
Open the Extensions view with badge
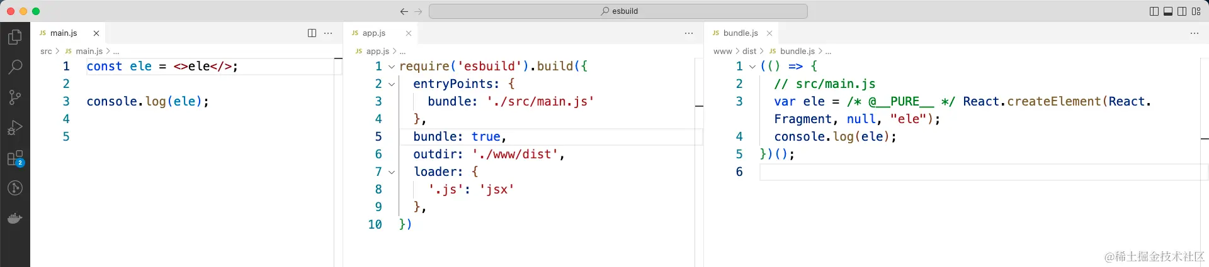(x=15, y=158)
